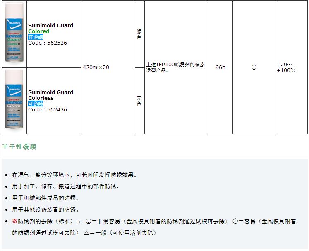
Task: Click the 无色 color cell
Action: pyautogui.click(x=139, y=101)
